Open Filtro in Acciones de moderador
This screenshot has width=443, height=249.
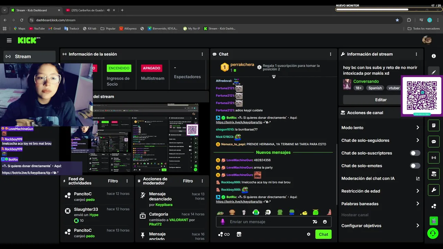tap(188, 181)
